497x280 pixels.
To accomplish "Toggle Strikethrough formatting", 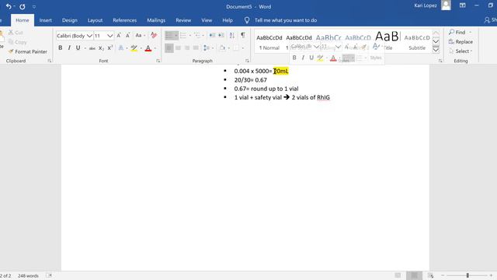I will click(92, 48).
